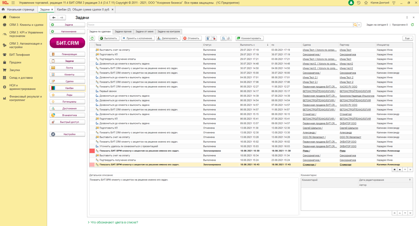Clear the filter with red-cross funnel icon
The height and width of the screenshot is (226, 419).
(x=214, y=38)
